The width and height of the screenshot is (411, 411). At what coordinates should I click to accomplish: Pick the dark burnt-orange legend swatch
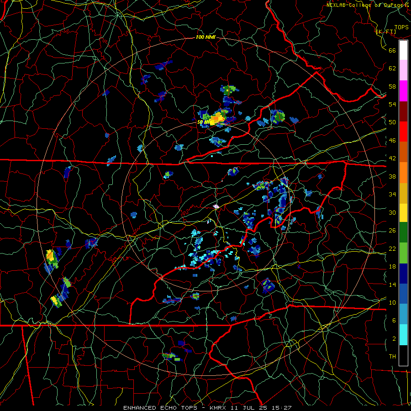click(403, 152)
